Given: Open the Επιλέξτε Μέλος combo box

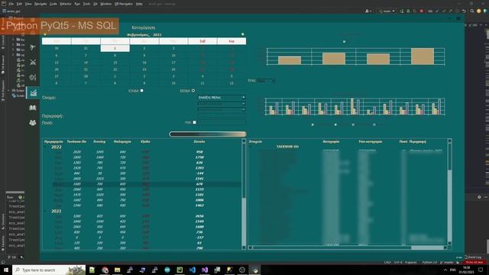Looking at the screenshot, I should pos(222,97).
